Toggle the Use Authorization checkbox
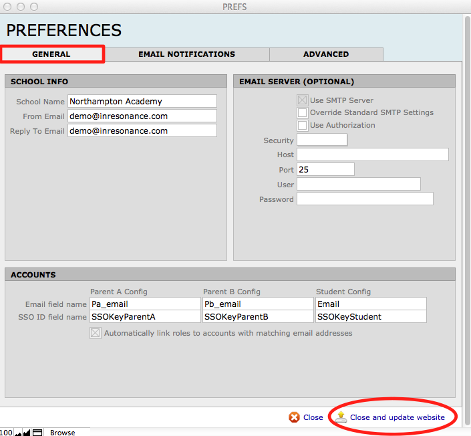Screen dimensions: 471x436 click(302, 125)
